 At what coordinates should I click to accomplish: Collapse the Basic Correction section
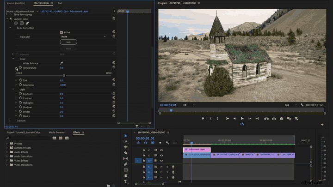pyautogui.click(x=10, y=28)
